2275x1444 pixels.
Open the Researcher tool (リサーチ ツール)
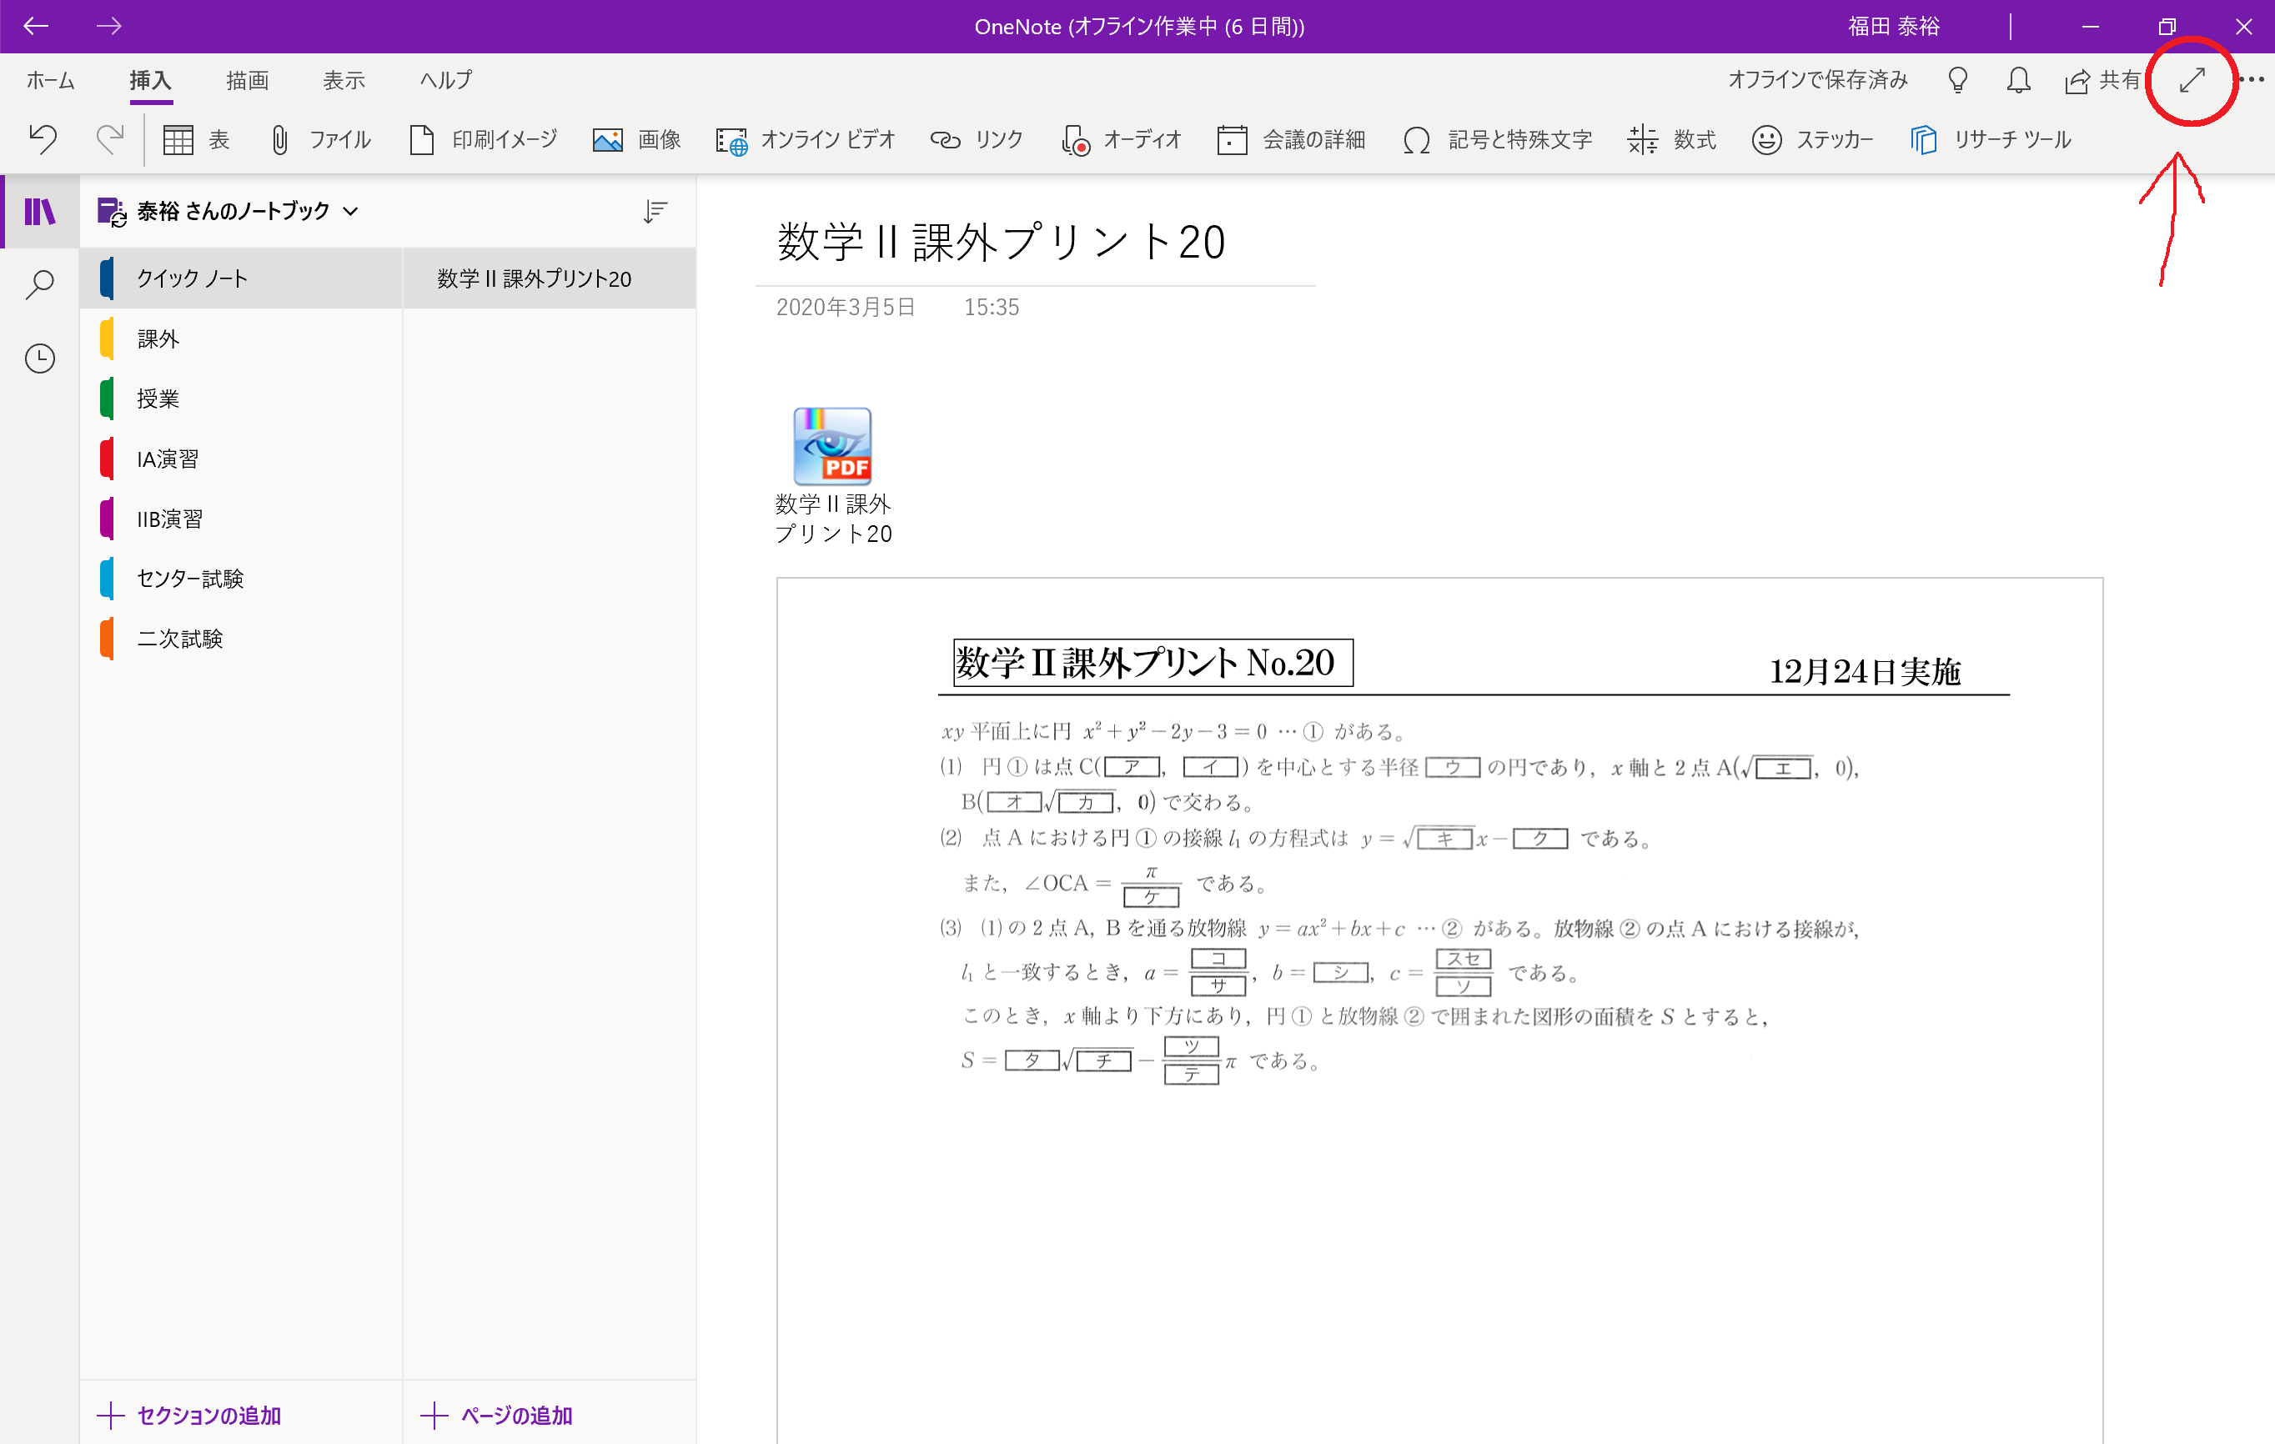tap(1990, 140)
